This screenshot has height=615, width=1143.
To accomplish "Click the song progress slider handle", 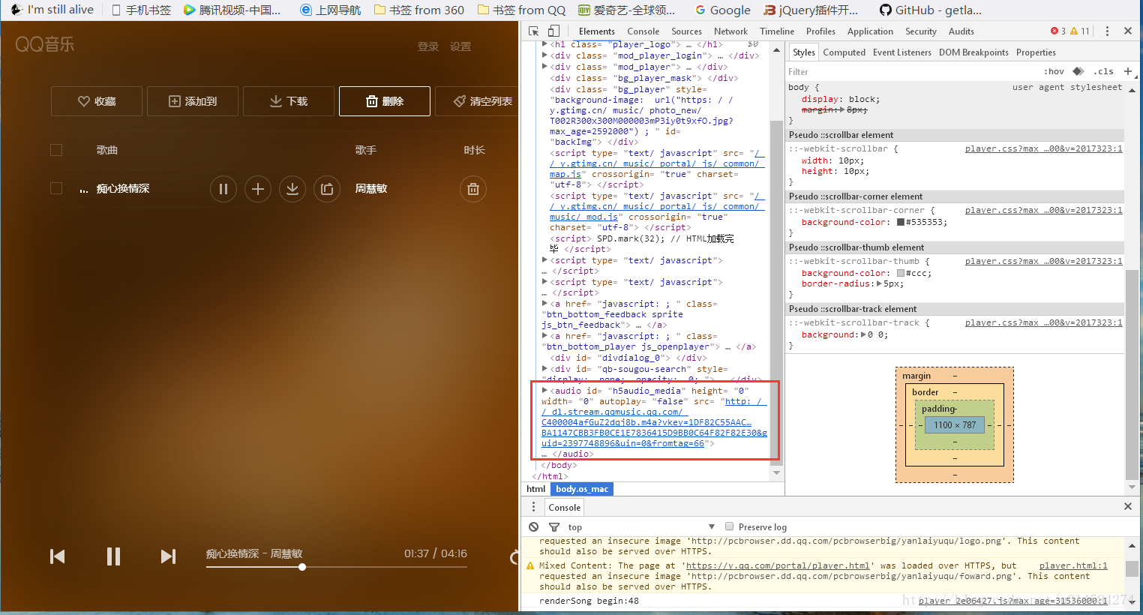I will pyautogui.click(x=302, y=567).
